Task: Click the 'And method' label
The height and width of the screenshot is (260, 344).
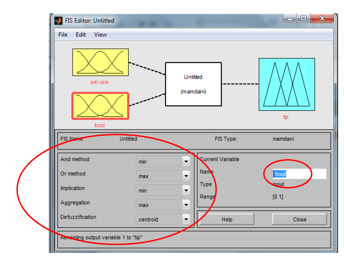Action: point(75,160)
